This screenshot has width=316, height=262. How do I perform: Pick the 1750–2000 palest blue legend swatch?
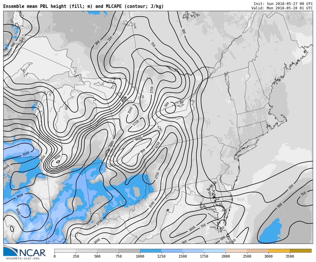215,251
